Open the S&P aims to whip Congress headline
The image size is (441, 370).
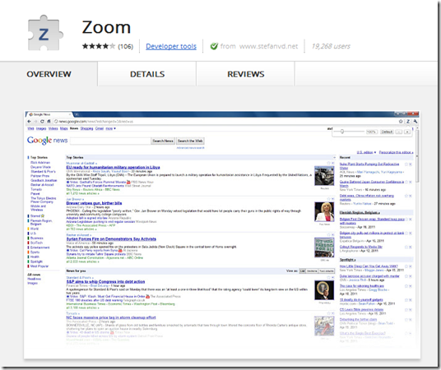105,282
